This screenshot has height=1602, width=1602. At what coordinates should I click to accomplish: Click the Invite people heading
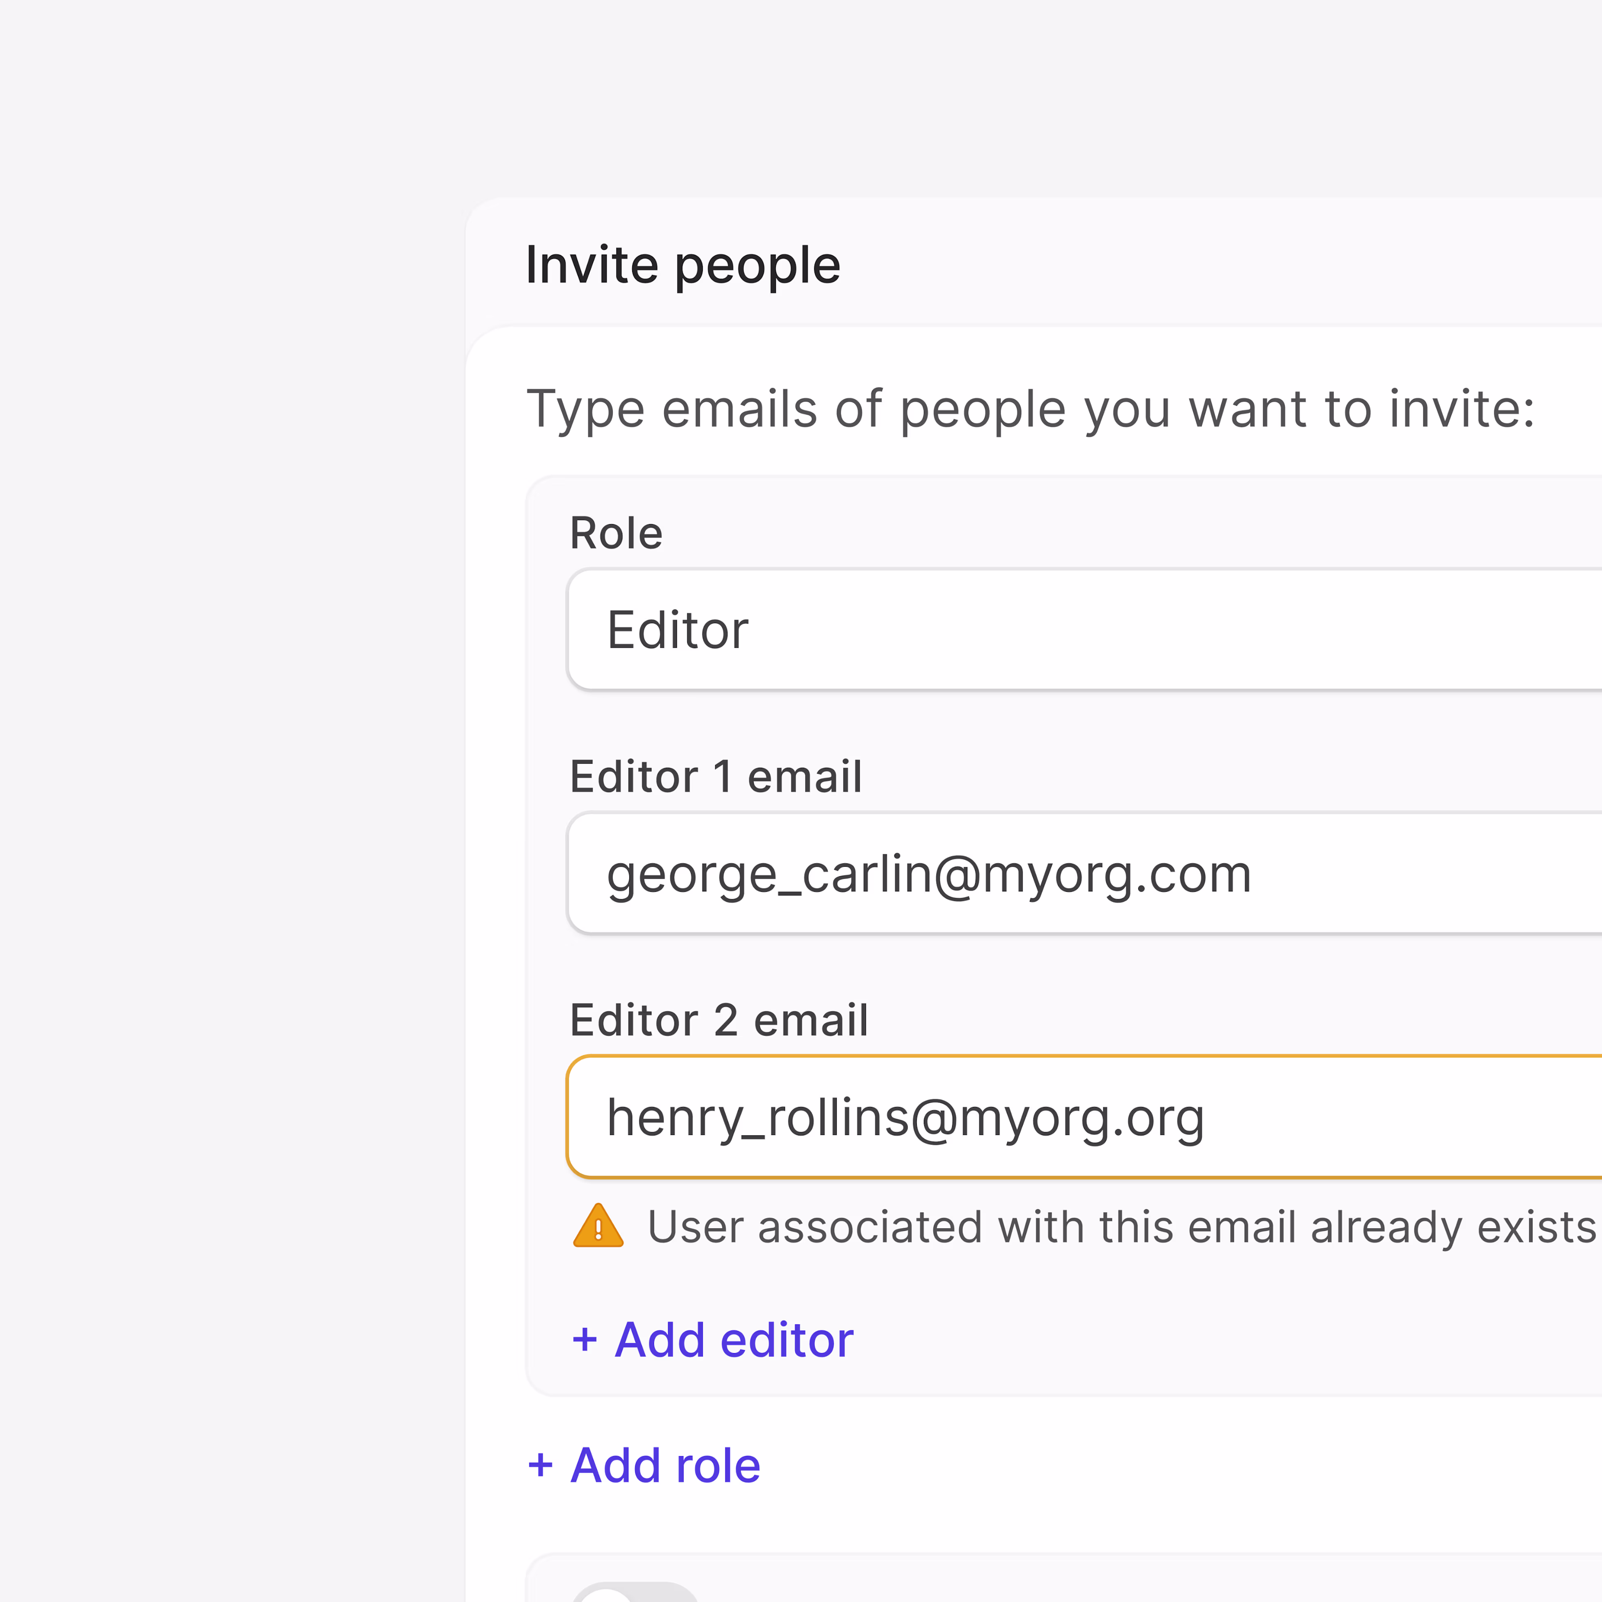point(683,265)
